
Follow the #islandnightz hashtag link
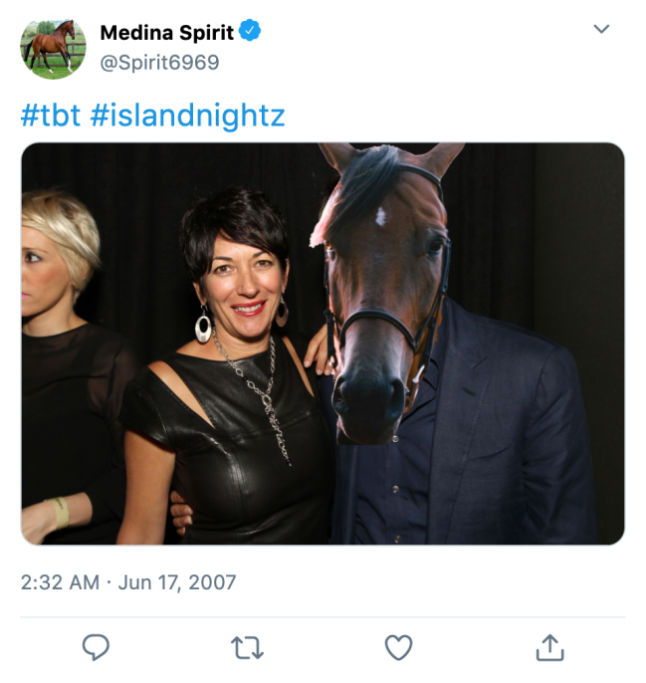(187, 115)
